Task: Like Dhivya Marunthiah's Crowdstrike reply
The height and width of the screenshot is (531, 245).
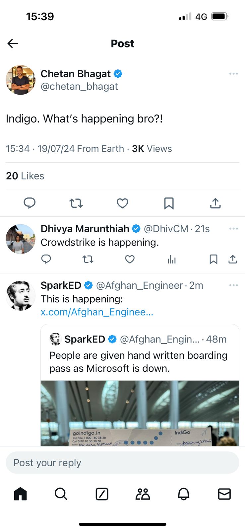Action: click(x=130, y=259)
